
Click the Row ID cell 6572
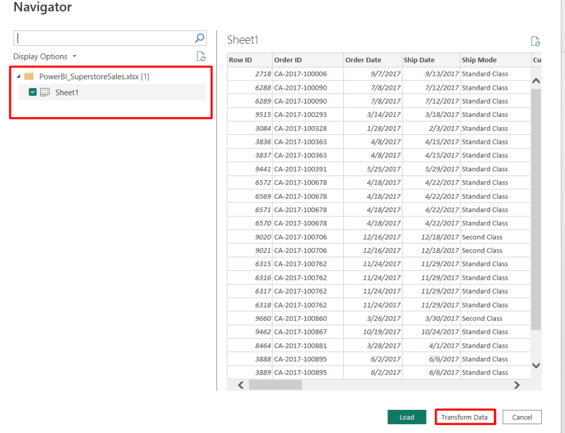point(249,183)
